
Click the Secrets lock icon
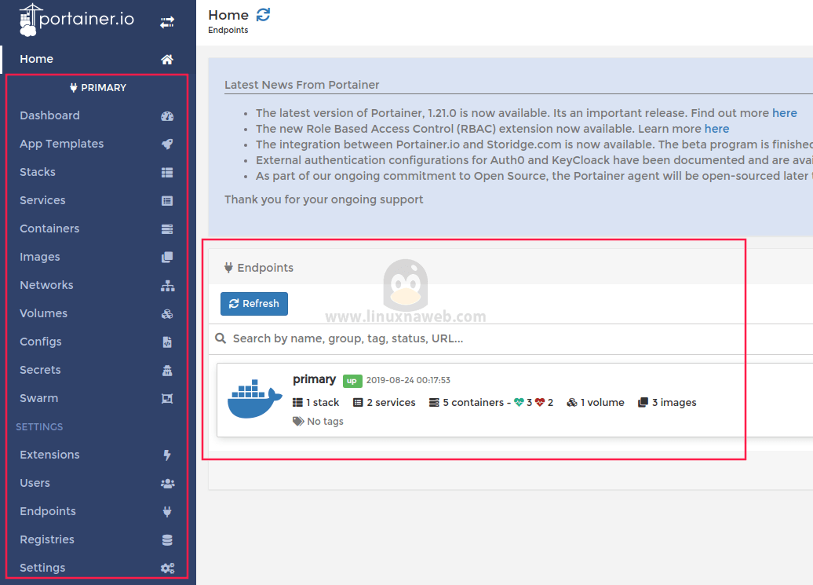coord(167,371)
